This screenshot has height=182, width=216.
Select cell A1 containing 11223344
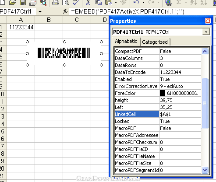21,27
